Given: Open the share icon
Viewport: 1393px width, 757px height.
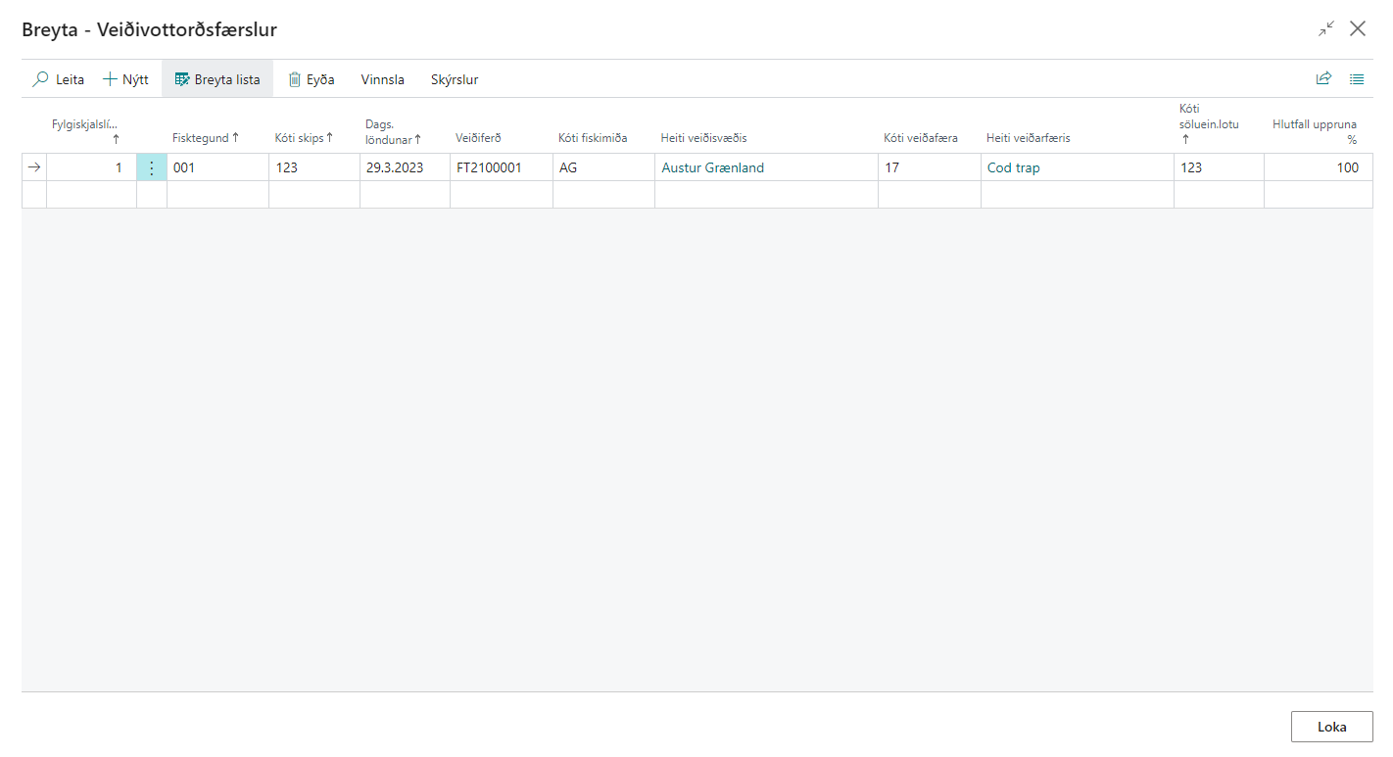Looking at the screenshot, I should pyautogui.click(x=1323, y=79).
